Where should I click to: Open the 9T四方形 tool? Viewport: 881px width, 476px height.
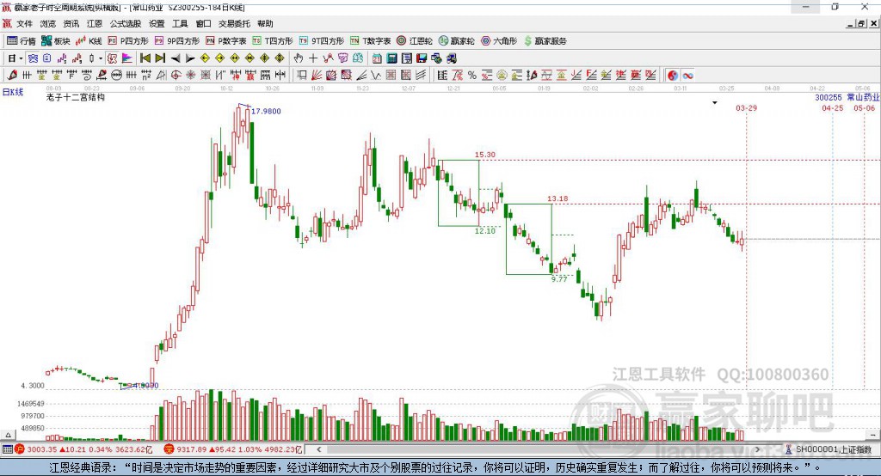point(322,41)
